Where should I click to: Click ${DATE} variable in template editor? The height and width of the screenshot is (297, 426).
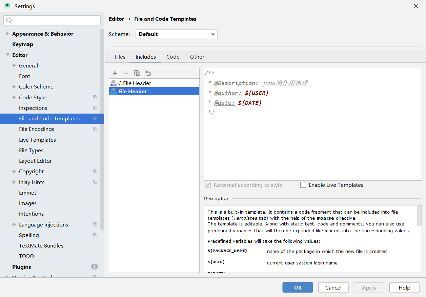pyautogui.click(x=250, y=103)
